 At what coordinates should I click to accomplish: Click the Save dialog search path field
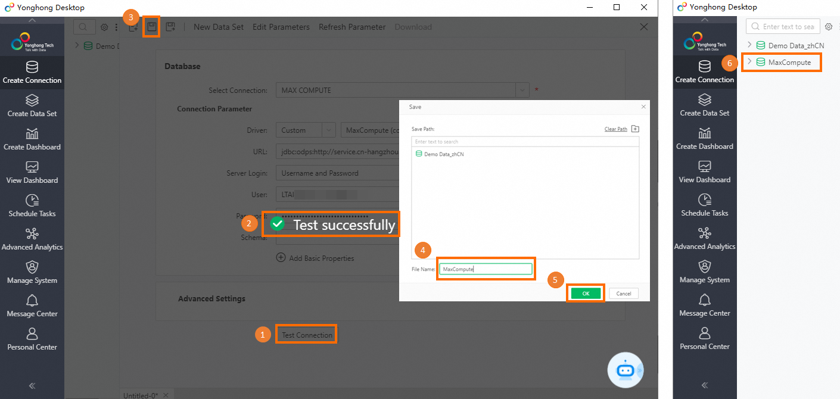click(525, 142)
